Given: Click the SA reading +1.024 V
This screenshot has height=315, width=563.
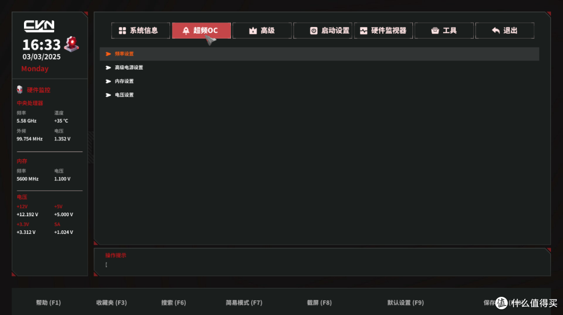Looking at the screenshot, I should click(64, 232).
